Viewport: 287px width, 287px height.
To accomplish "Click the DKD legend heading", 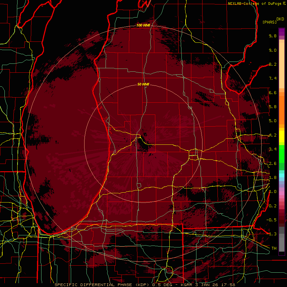I will pyautogui.click(x=280, y=19).
